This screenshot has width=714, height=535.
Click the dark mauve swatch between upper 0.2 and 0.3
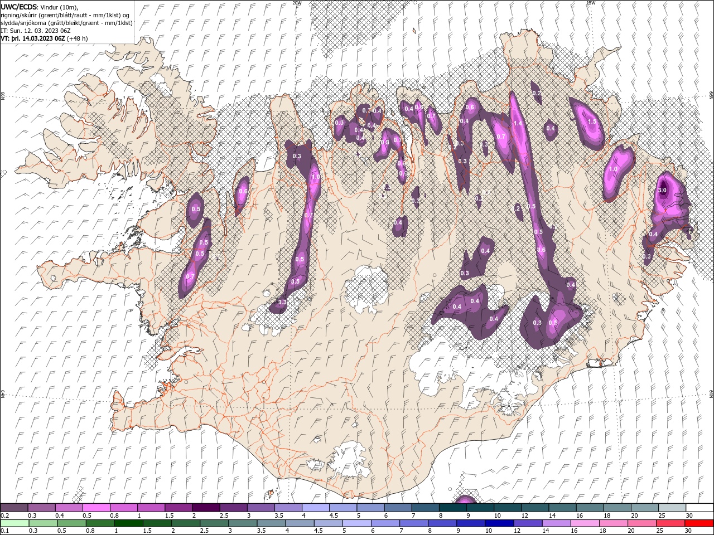click(x=14, y=508)
